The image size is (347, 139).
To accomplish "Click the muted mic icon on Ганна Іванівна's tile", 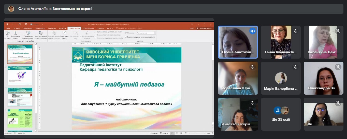I will tap(295, 31).
